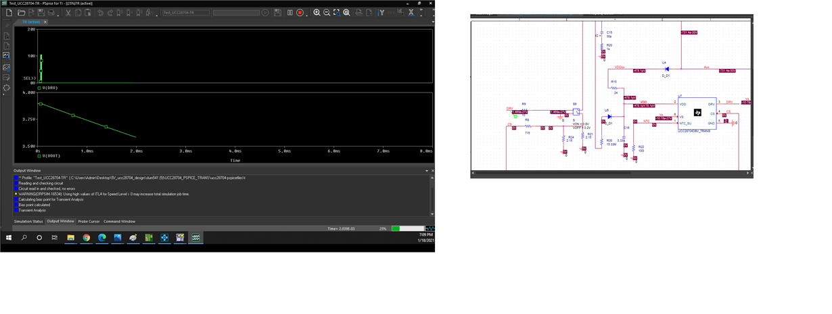The width and height of the screenshot is (832, 314).
Task: Switch to the Simulation Status tab
Action: coord(28,221)
